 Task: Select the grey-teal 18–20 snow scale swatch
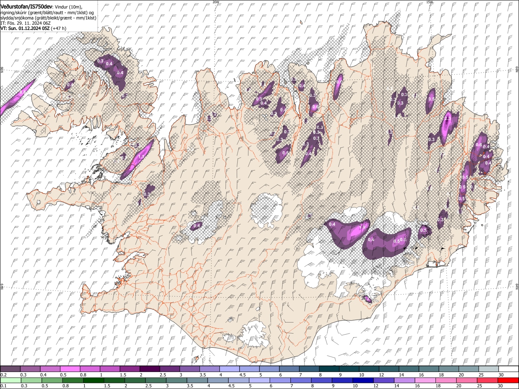pos(449,369)
